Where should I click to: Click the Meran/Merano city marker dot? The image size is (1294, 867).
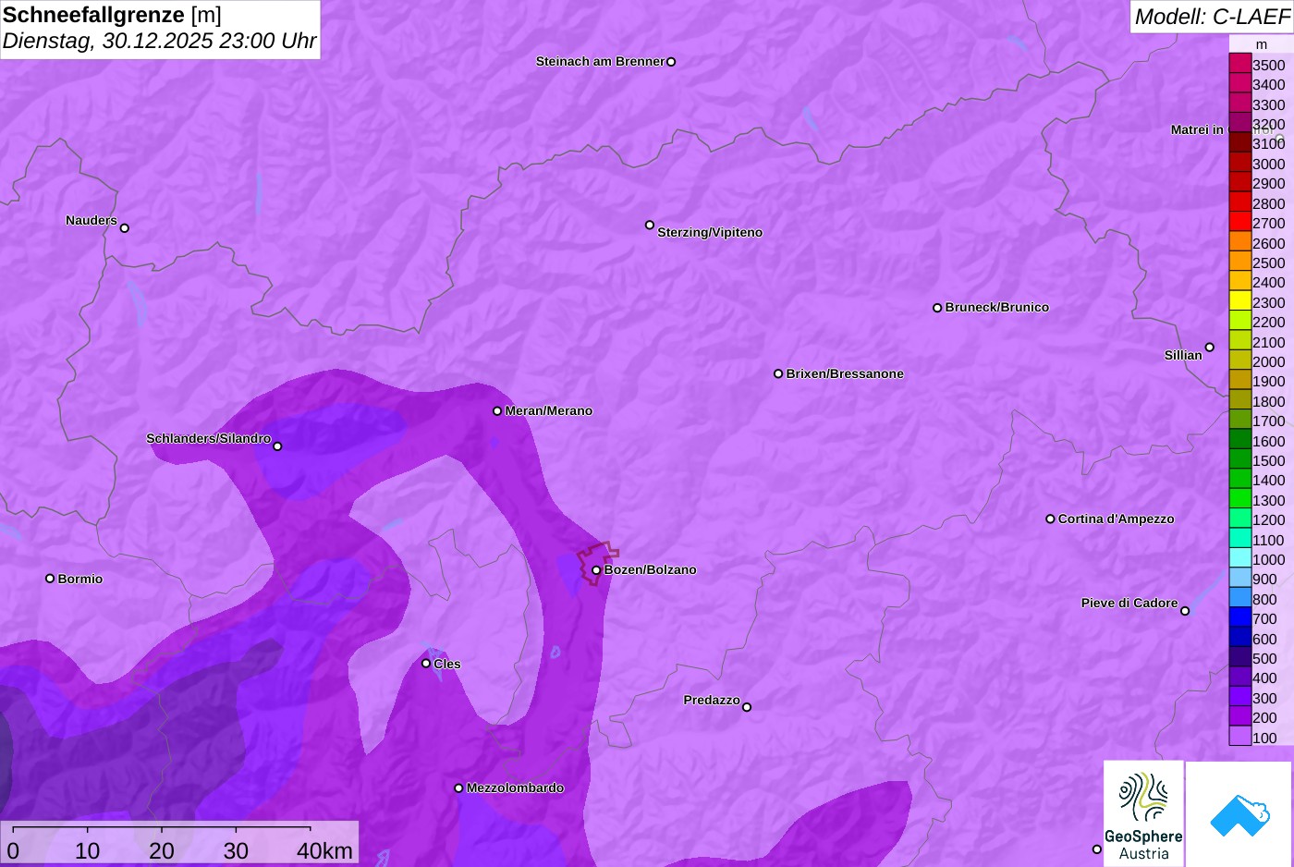(497, 411)
